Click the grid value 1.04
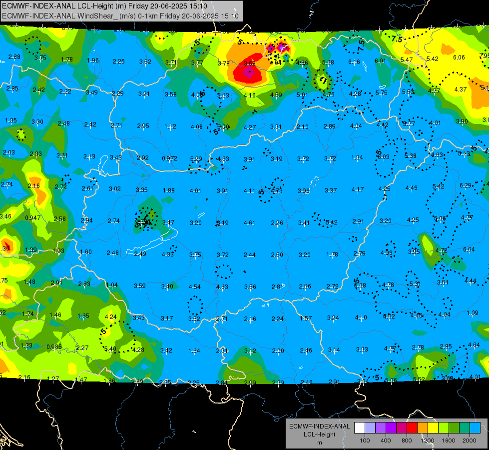This screenshot has width=489, height=450. (112, 285)
